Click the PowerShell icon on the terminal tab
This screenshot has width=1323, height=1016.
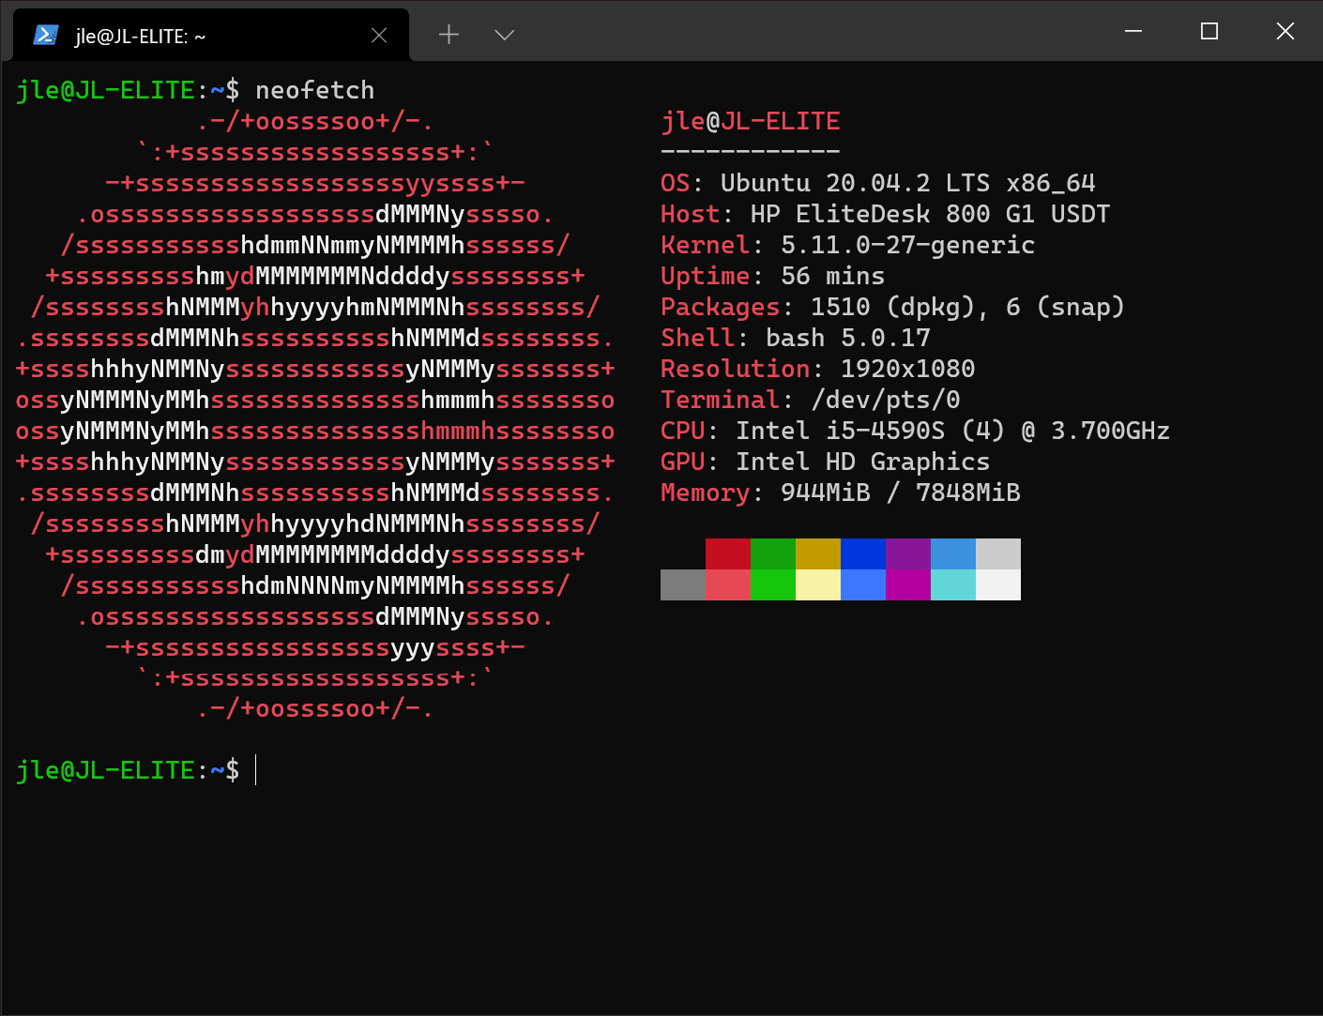(x=45, y=36)
